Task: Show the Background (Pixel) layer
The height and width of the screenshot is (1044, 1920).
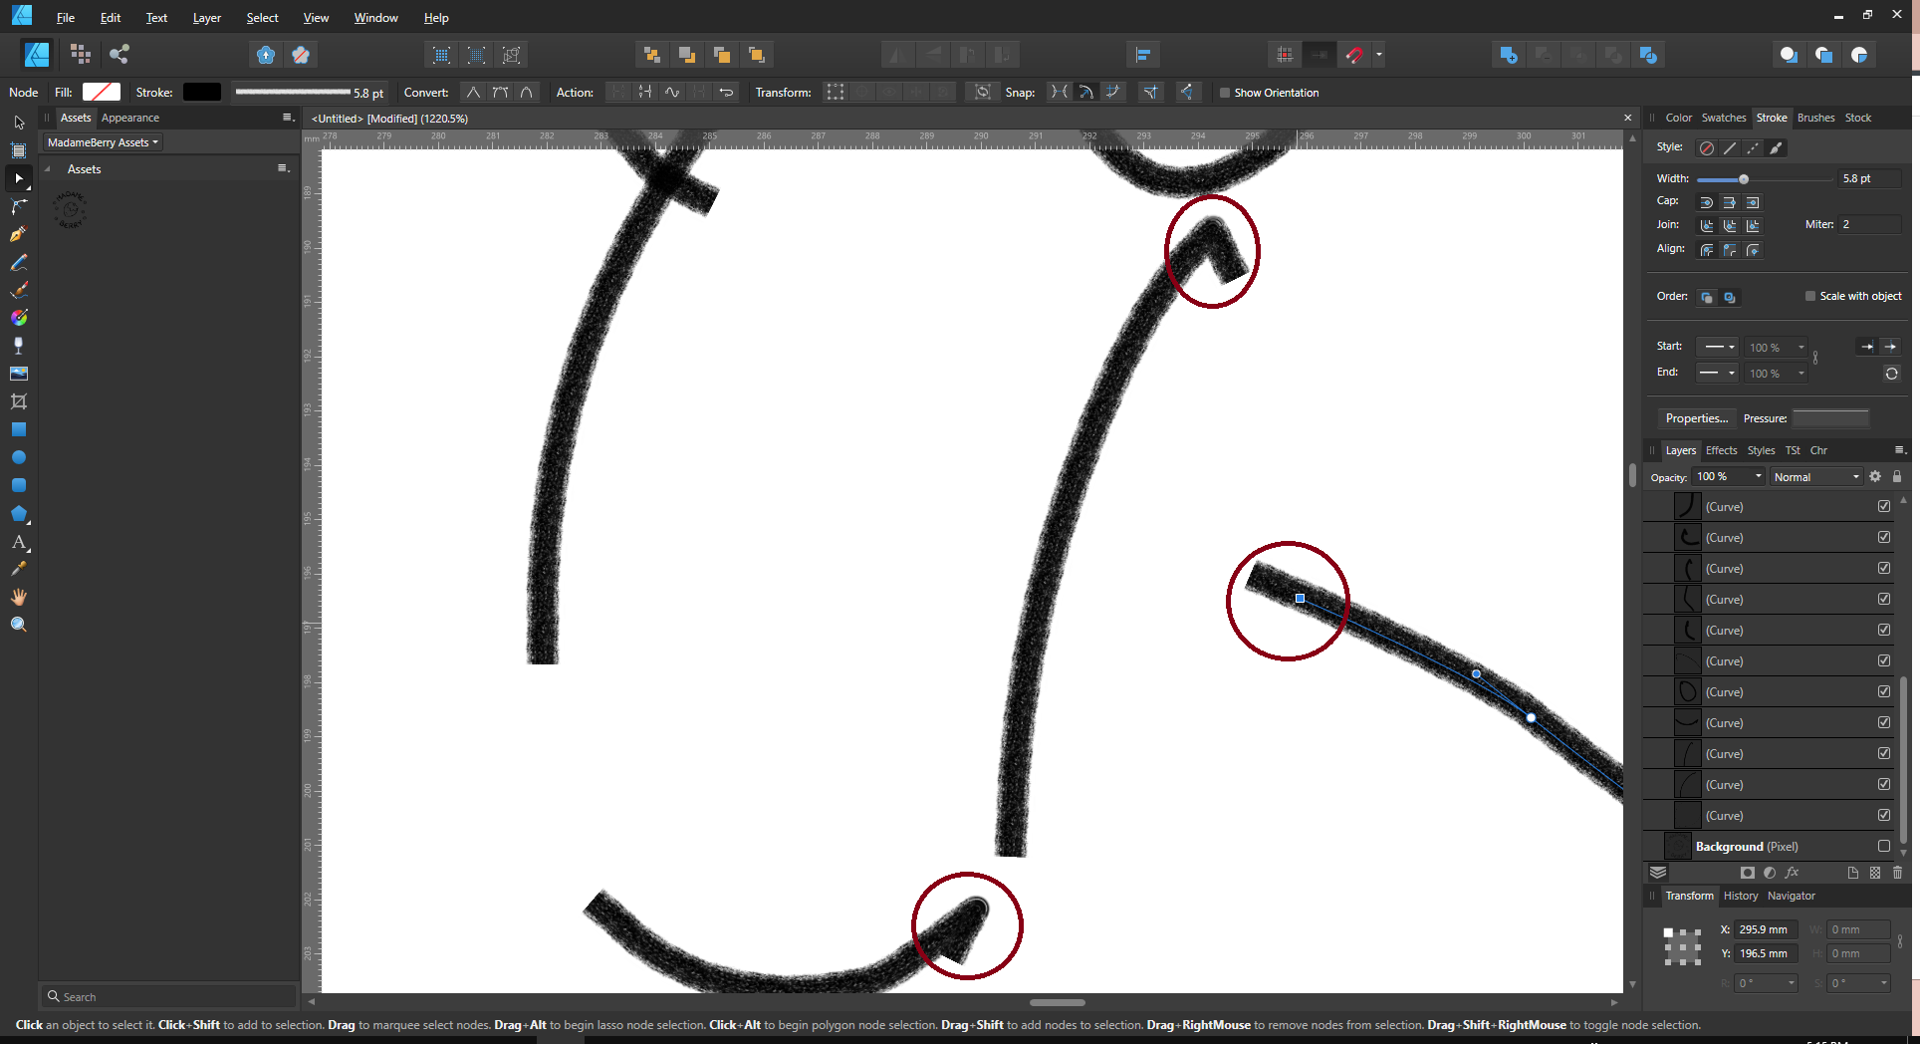Action: [1884, 846]
